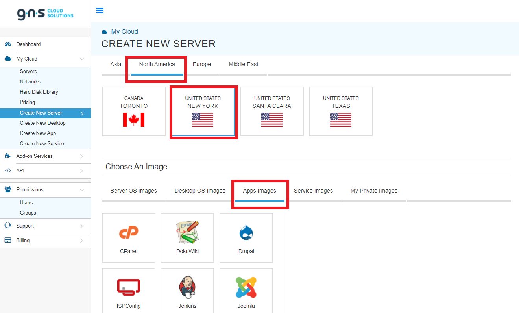Choose the Canada Toronto location card

click(134, 111)
